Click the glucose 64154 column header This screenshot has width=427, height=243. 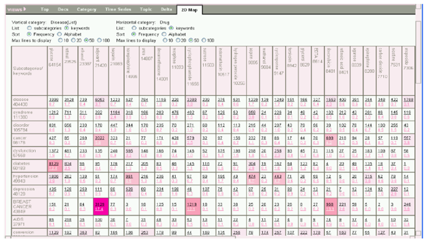pyautogui.click(x=54, y=70)
